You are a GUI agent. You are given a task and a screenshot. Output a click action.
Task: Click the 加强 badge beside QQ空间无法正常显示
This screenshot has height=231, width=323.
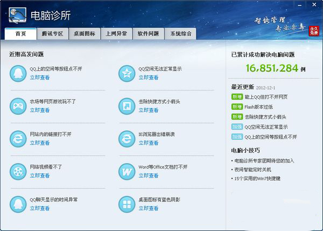(x=237, y=127)
